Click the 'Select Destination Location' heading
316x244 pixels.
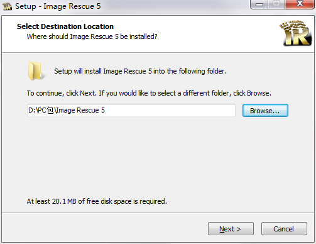[x=65, y=26]
